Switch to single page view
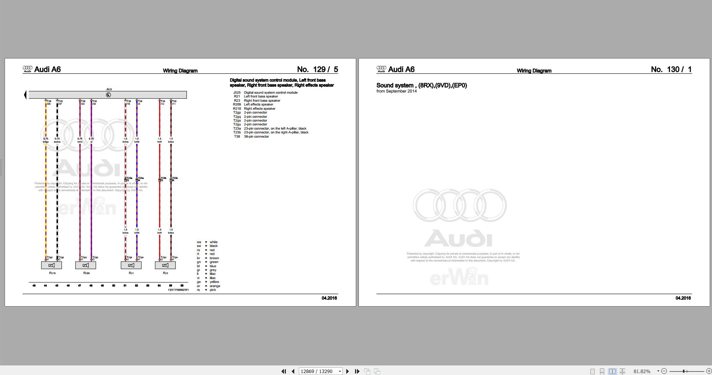Viewport: 712px width, 375px height. pyautogui.click(x=592, y=371)
